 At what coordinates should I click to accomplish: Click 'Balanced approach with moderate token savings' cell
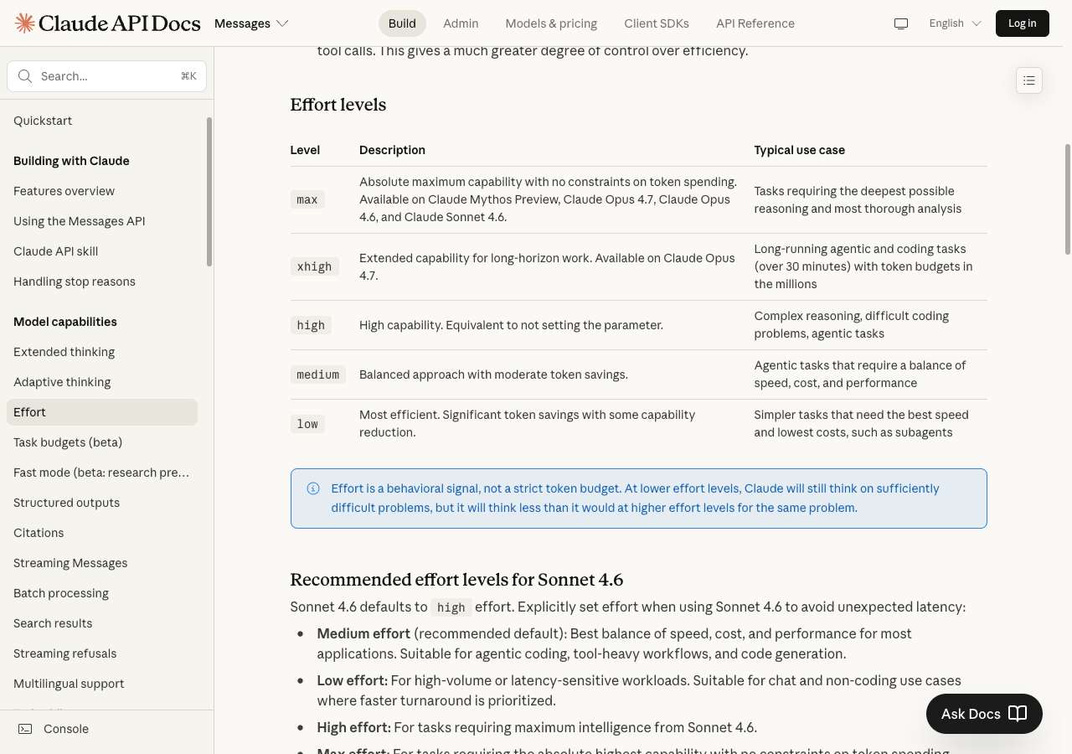click(x=493, y=374)
